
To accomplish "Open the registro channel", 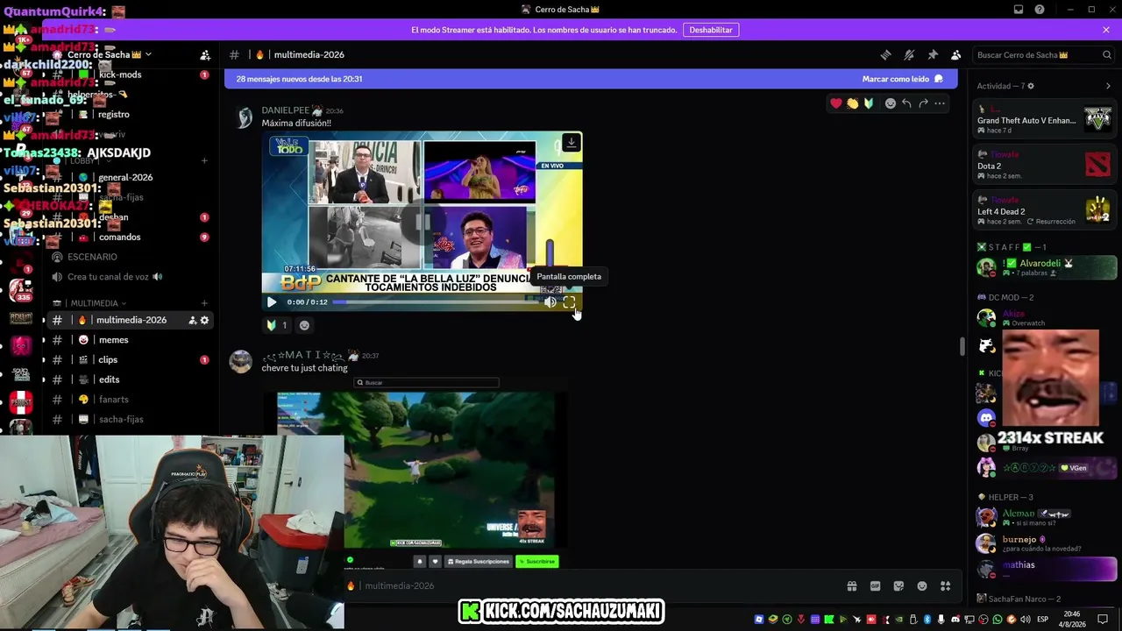I will coord(114,114).
